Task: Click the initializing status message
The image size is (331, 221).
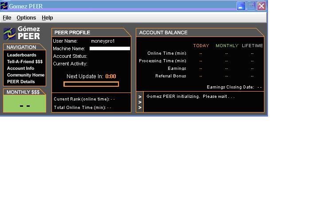Action: 190,96
